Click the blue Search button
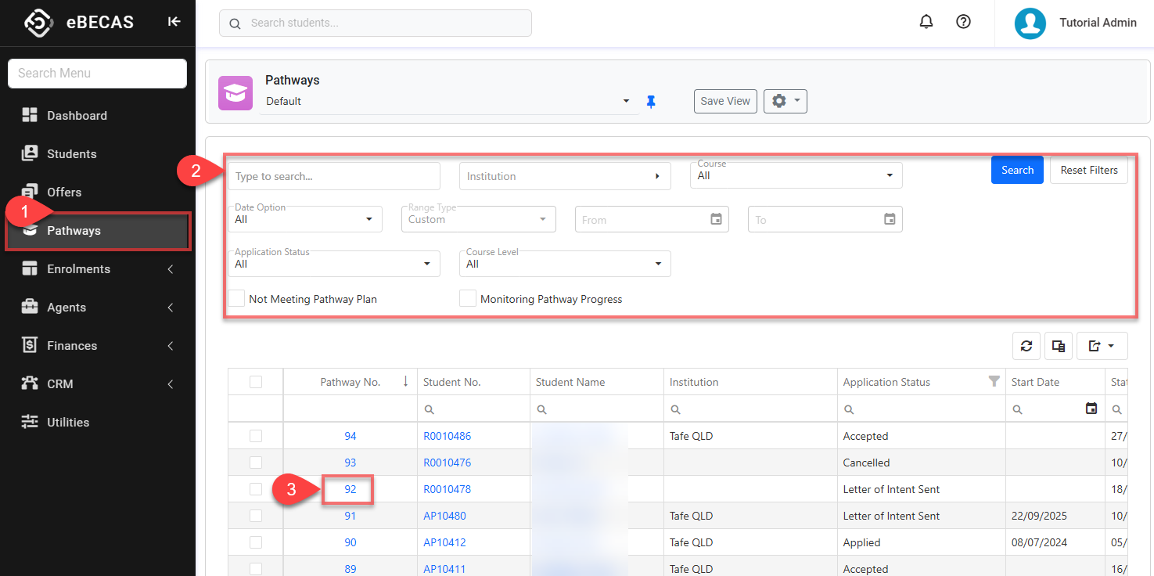Screen dimensions: 1154x576 [x=1017, y=170]
